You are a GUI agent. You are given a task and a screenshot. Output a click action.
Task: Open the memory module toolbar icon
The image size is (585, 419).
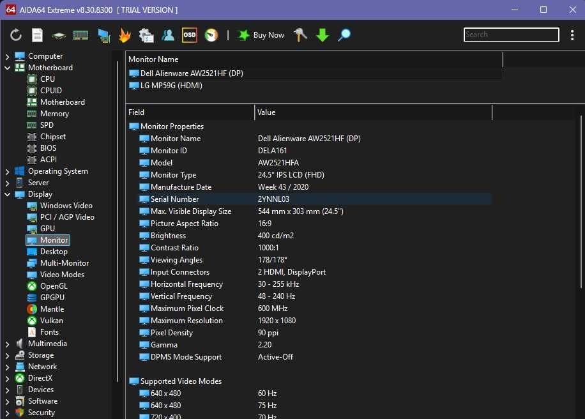coord(80,35)
